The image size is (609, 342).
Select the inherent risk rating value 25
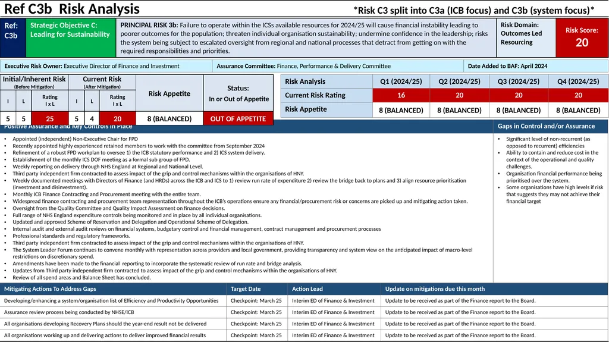(50, 118)
